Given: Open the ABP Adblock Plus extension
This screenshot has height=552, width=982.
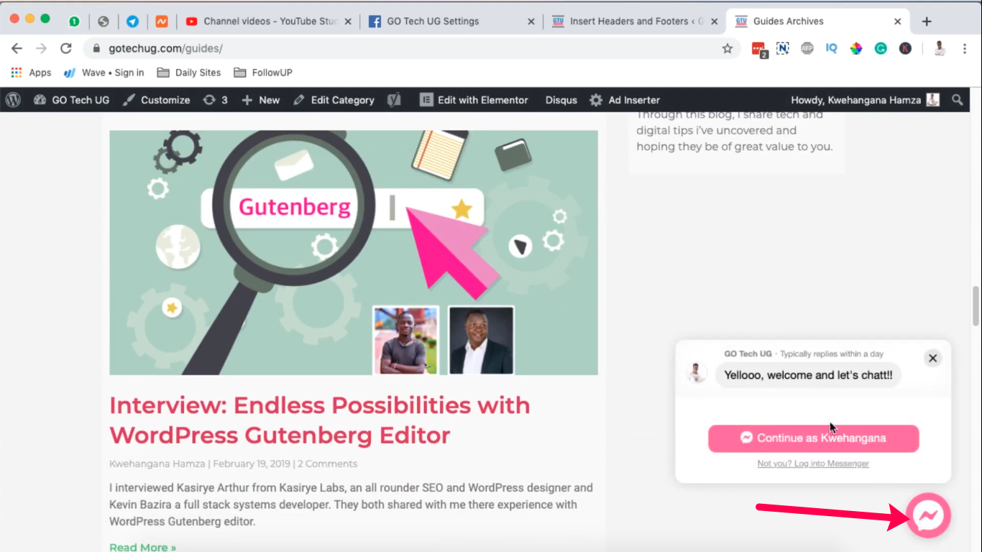Looking at the screenshot, I should (x=807, y=48).
